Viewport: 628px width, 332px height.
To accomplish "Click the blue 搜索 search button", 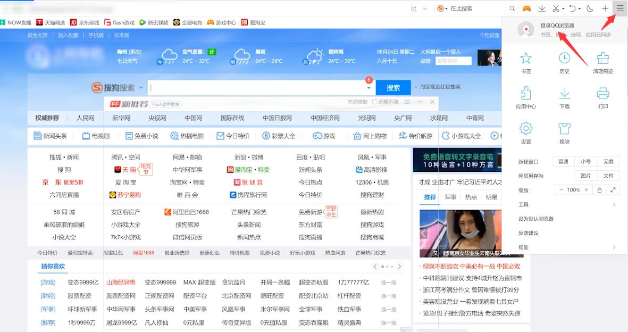I will pyautogui.click(x=393, y=87).
